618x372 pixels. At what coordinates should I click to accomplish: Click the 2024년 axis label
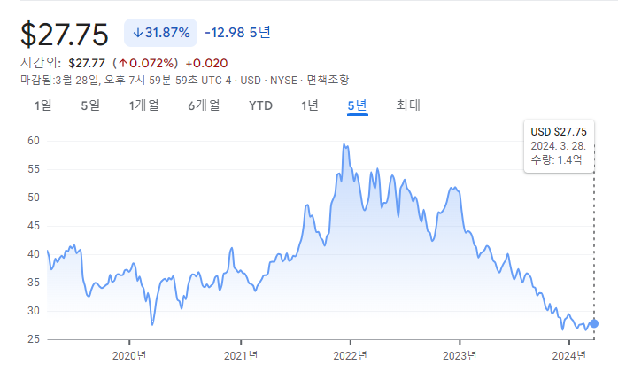click(568, 356)
